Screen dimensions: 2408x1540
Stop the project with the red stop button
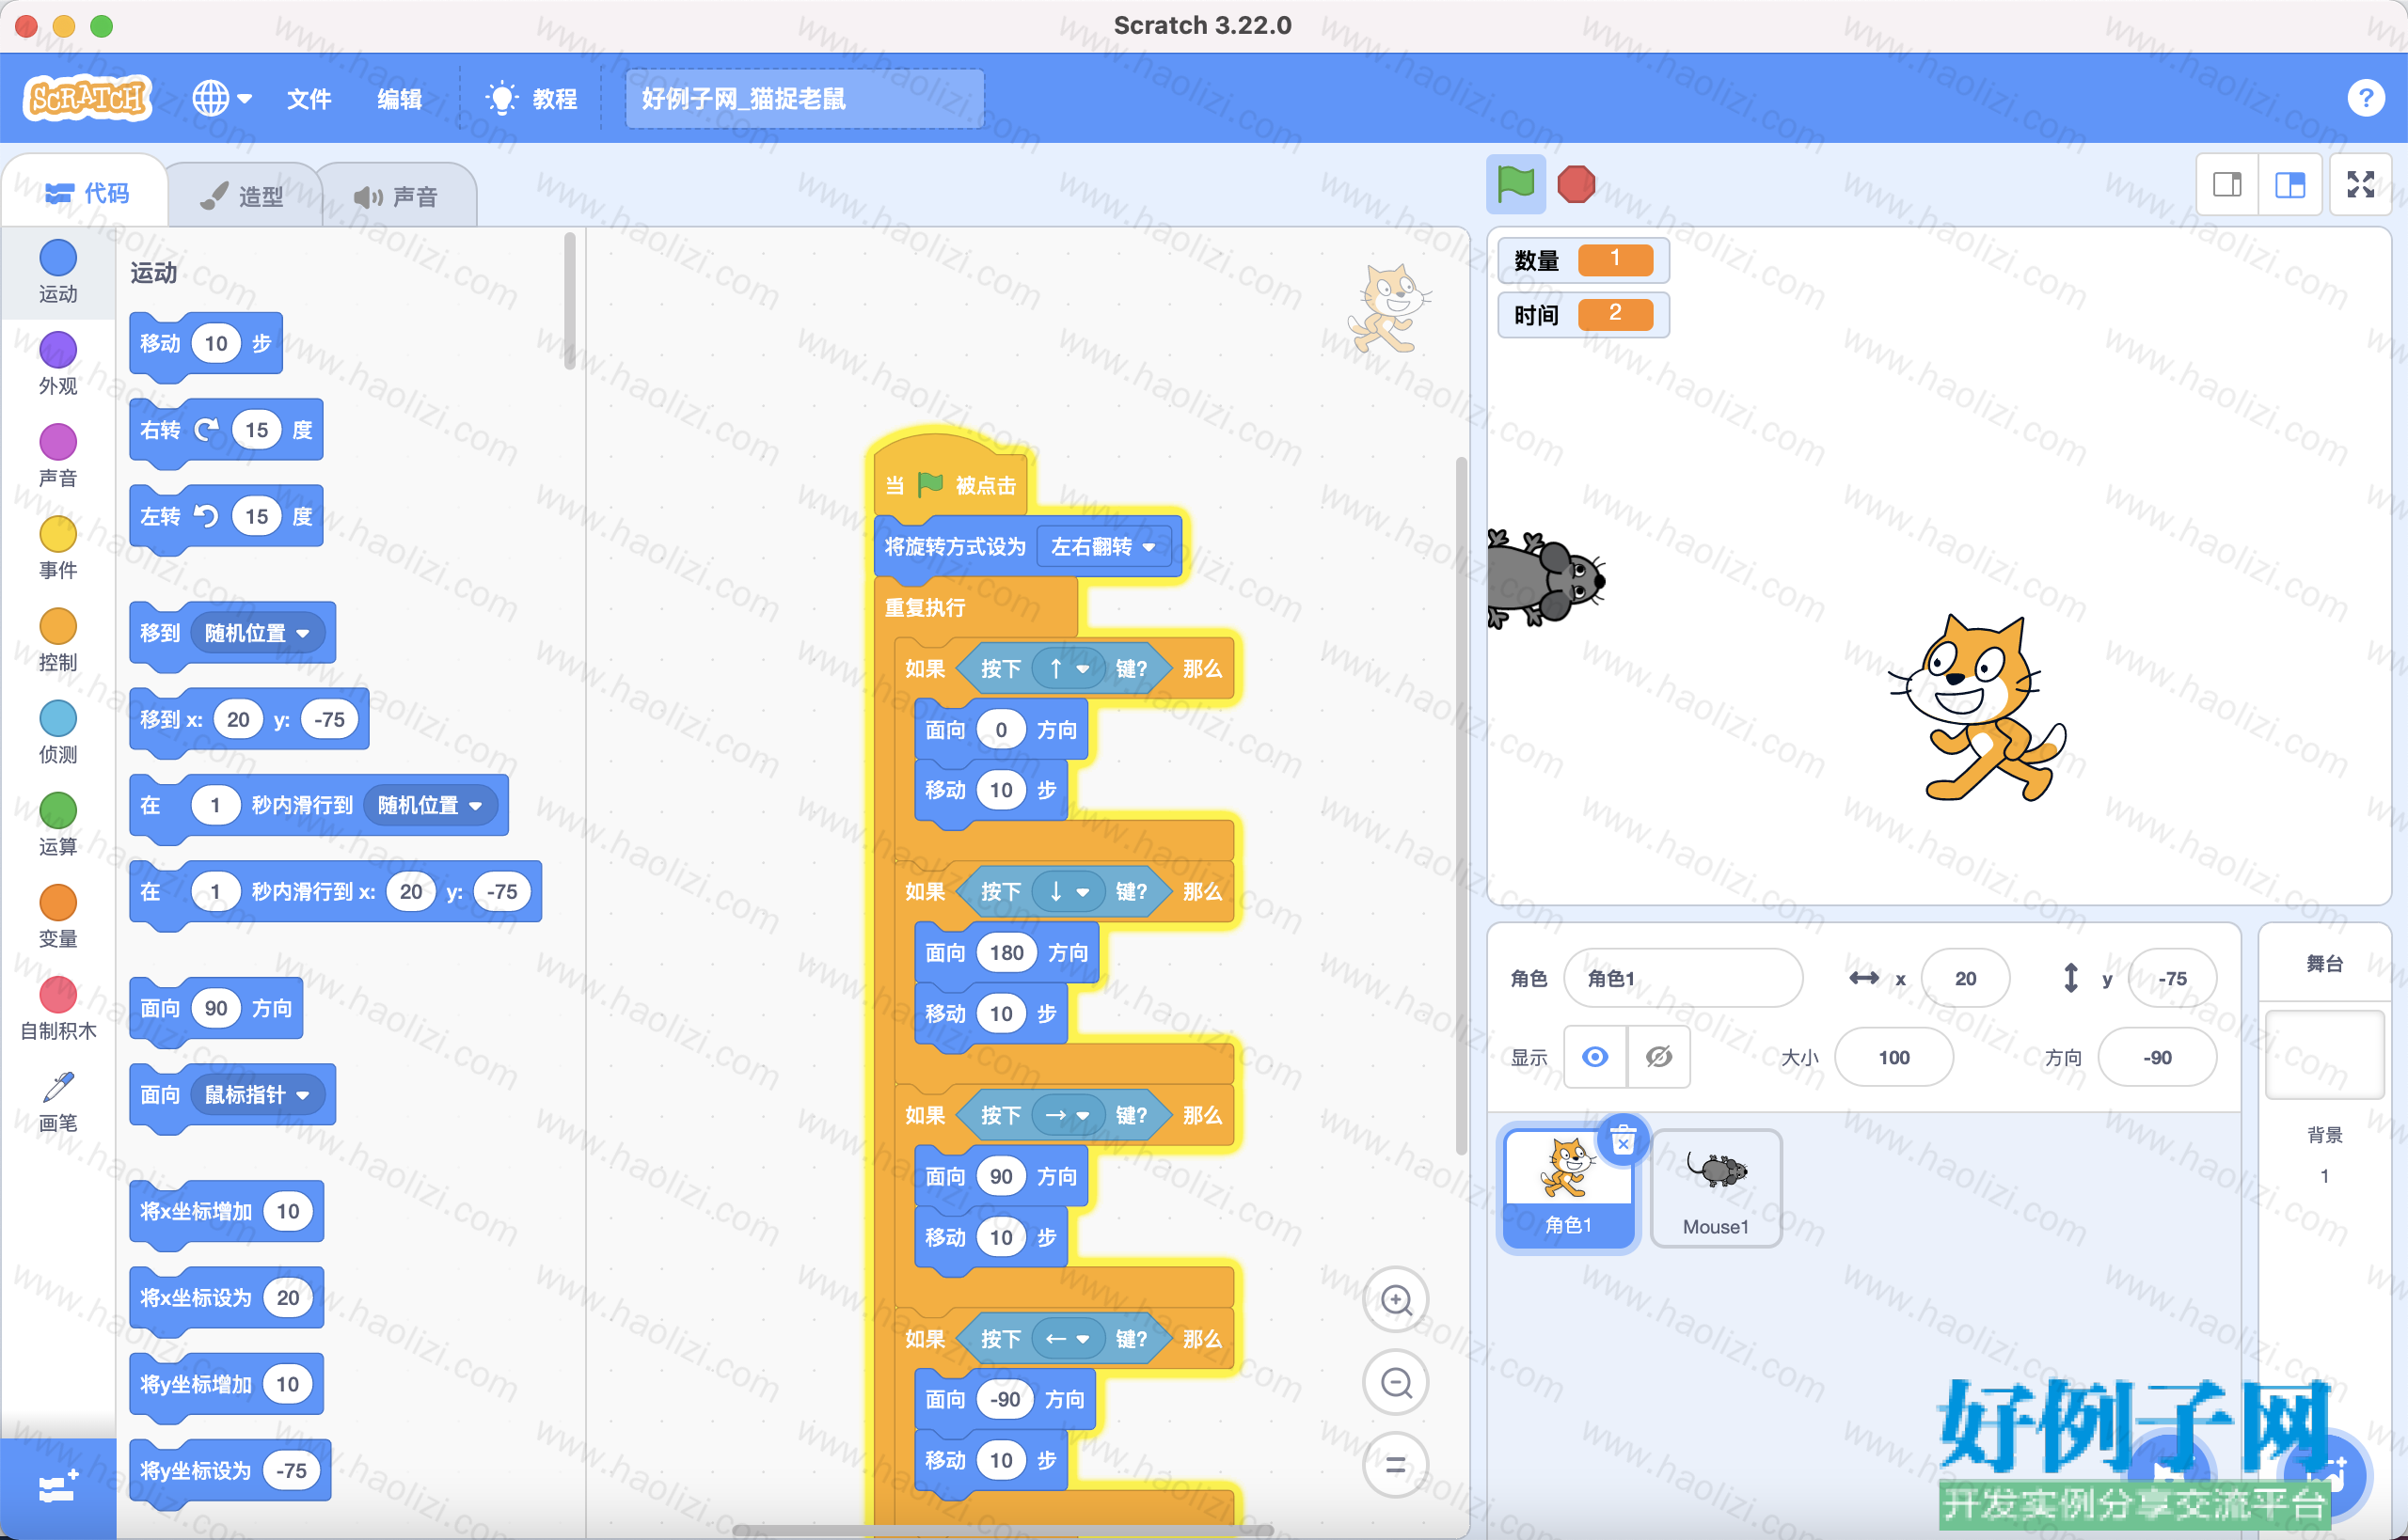(1576, 184)
